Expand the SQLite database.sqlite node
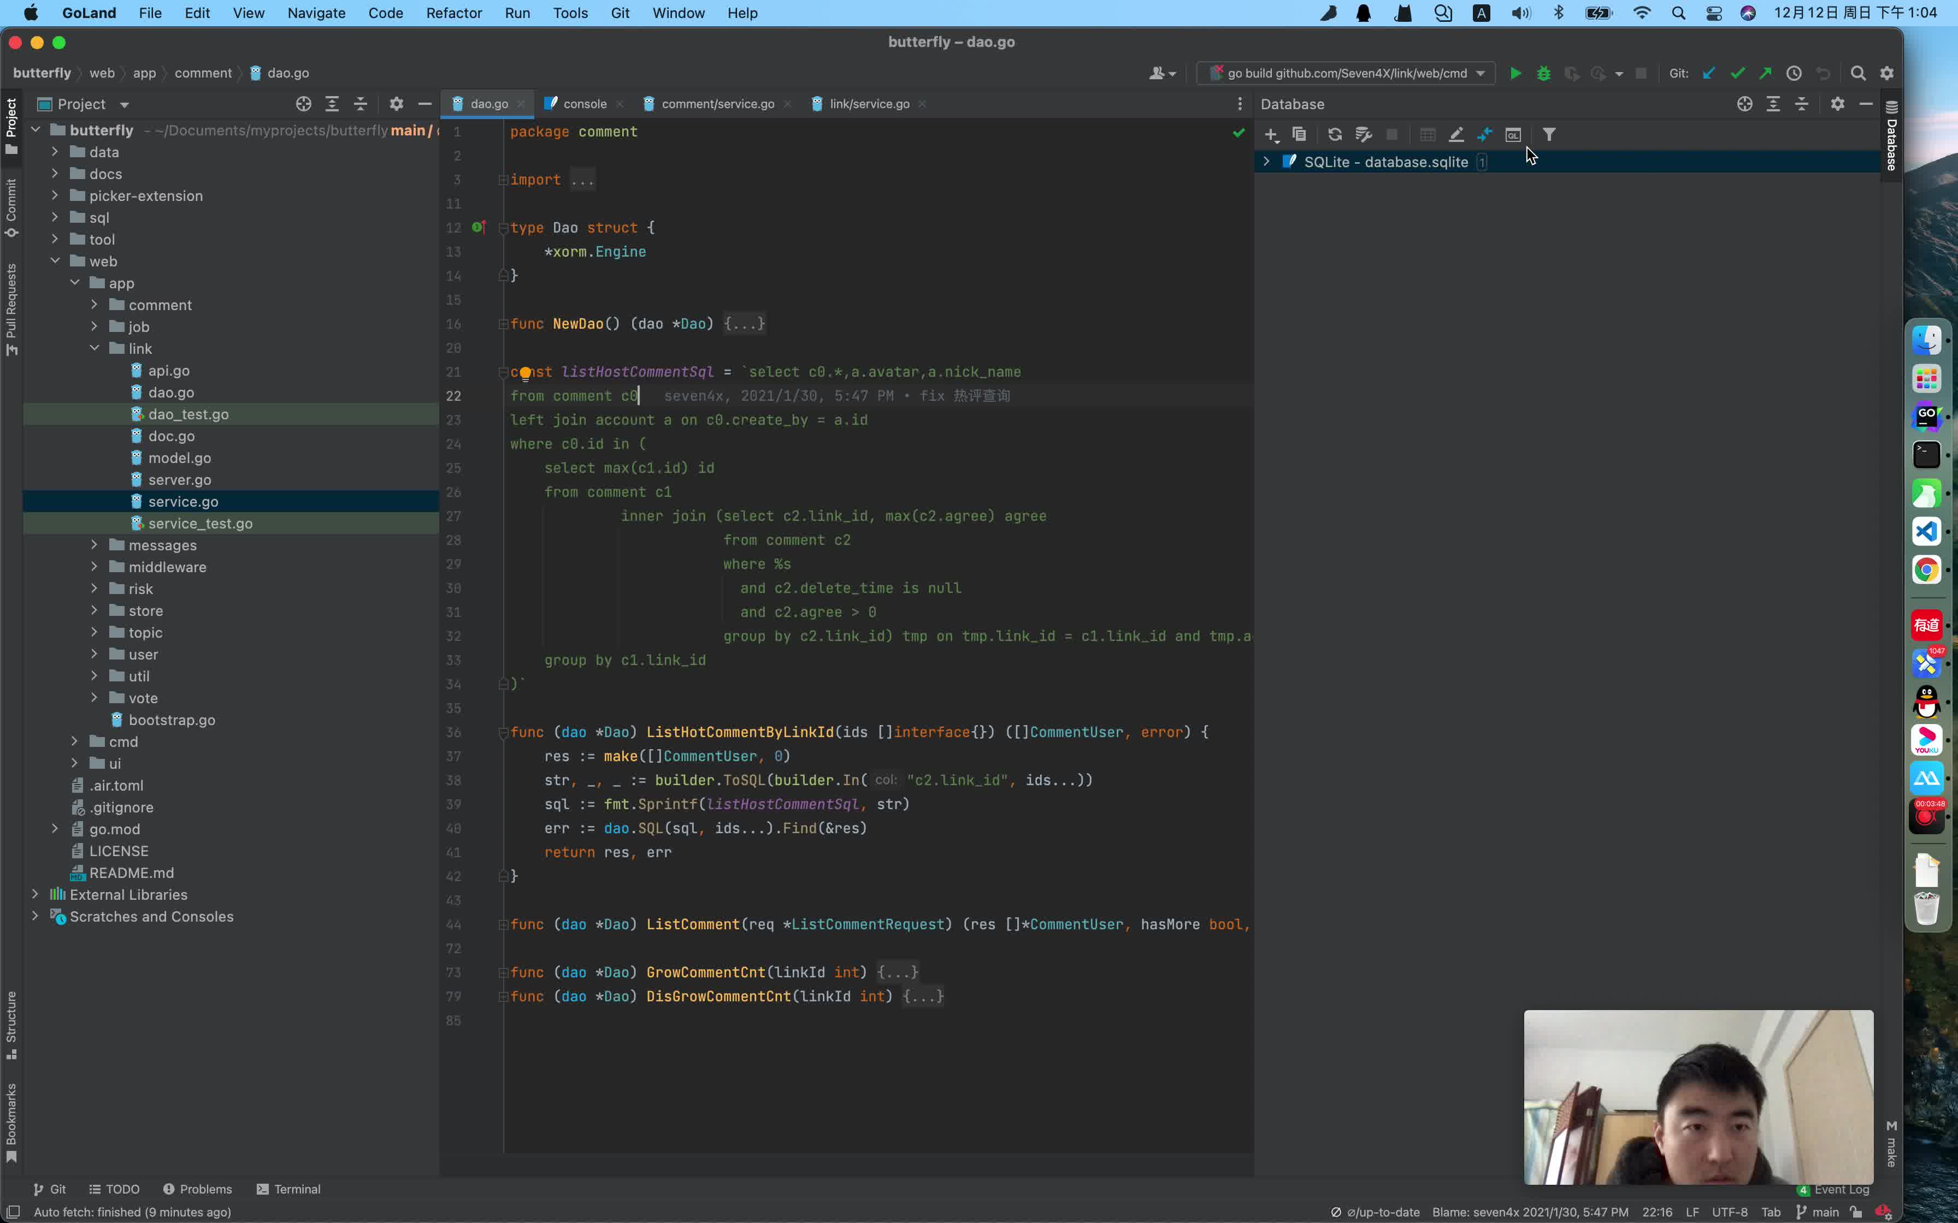 [x=1266, y=162]
